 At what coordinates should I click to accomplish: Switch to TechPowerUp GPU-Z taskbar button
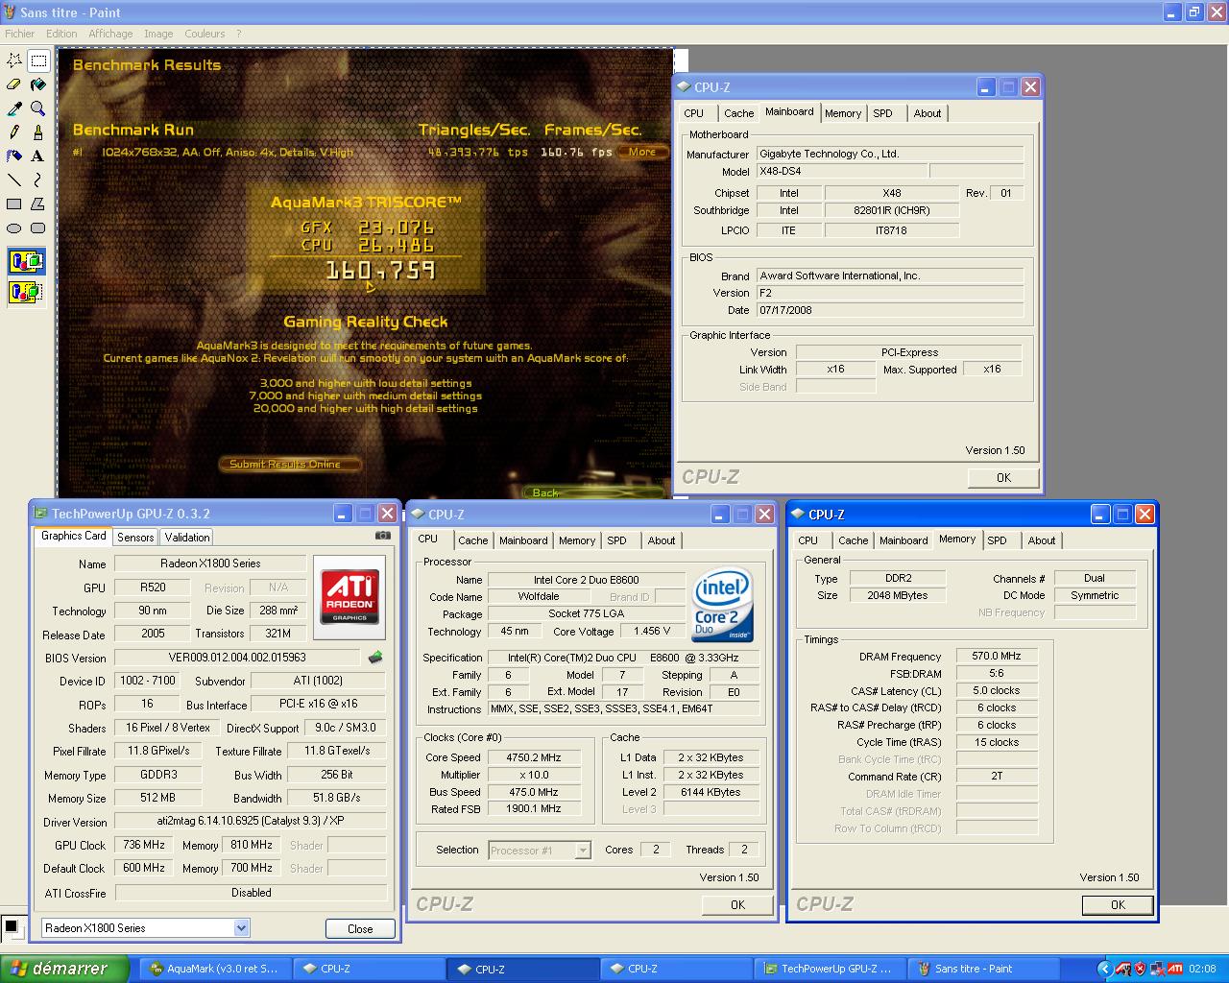830,969
